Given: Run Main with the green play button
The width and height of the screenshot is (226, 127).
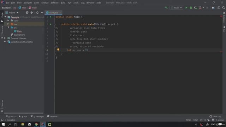Looking at the screenshot, I should [186, 8].
